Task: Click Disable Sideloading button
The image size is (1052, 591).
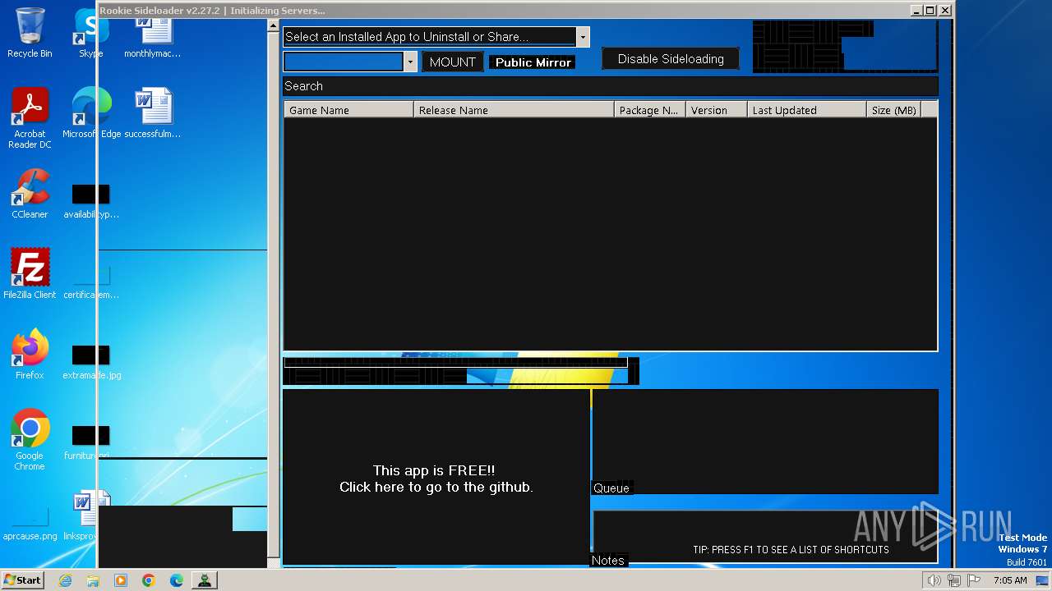Action: point(671,59)
